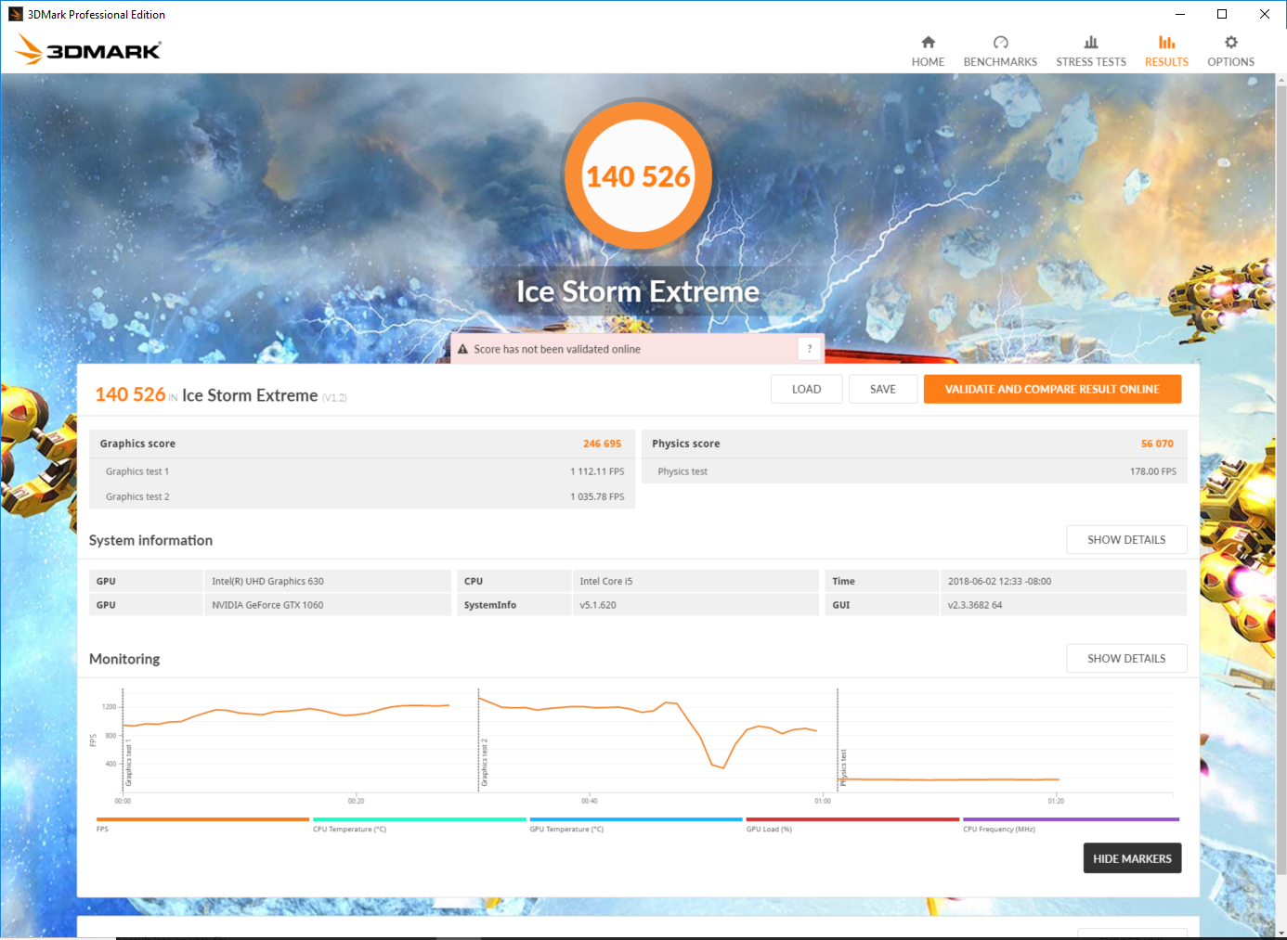This screenshot has height=940, width=1287.
Task: Expand Monitoring with Show Details
Action: pos(1125,659)
